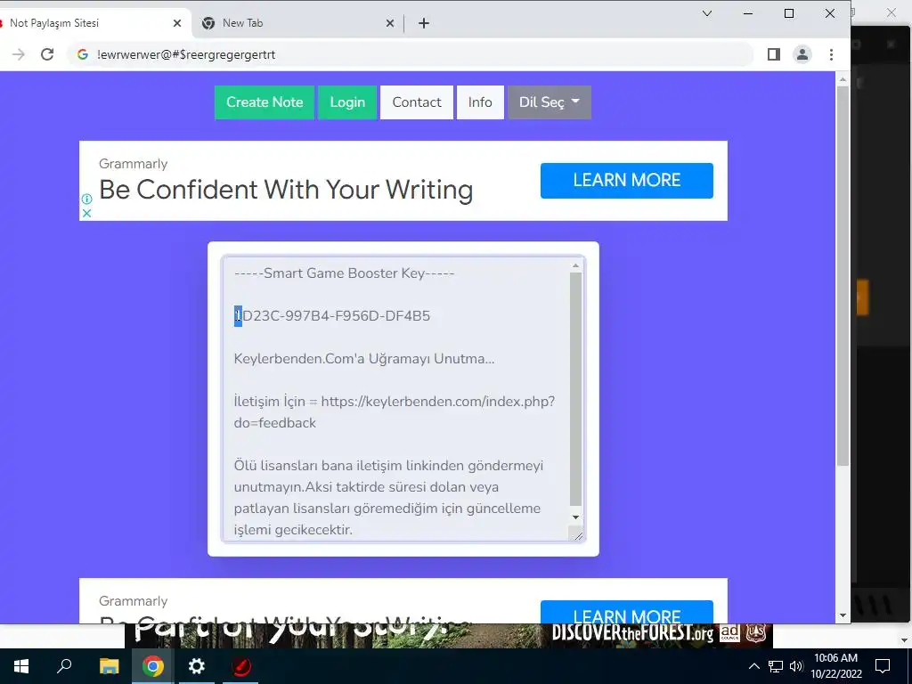Reload the page with the refresh icon
This screenshot has width=912, height=684.
47,54
